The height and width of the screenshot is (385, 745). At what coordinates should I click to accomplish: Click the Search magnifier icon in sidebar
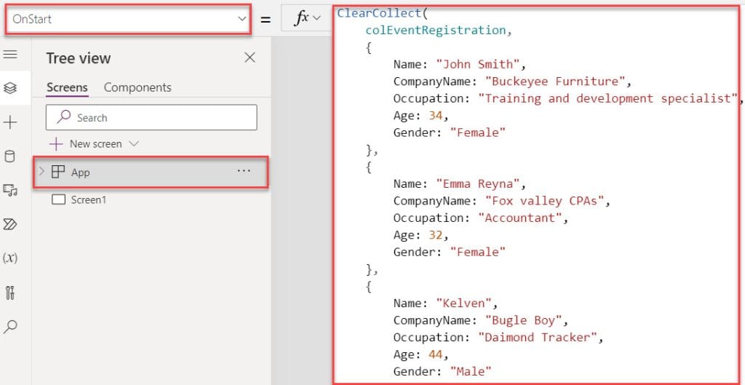(x=10, y=327)
